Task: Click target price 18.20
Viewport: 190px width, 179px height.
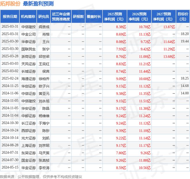Action: point(185,34)
